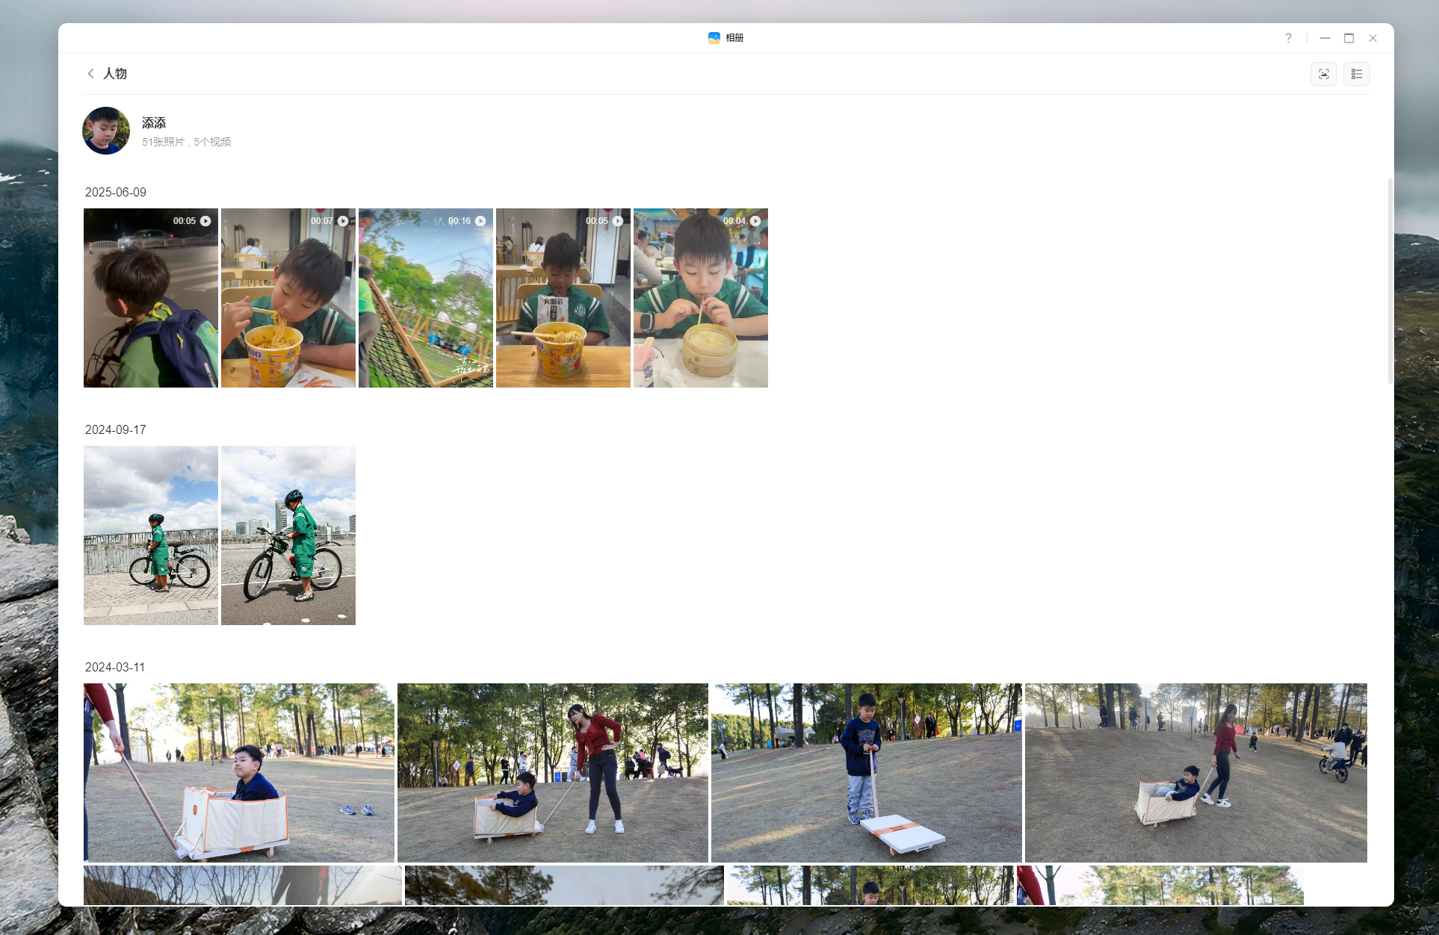This screenshot has height=935, width=1439.
Task: Click the image scan icon button
Action: [x=1323, y=74]
